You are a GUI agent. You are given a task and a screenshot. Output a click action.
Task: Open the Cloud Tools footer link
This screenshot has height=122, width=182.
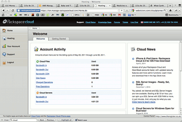(35, 116)
